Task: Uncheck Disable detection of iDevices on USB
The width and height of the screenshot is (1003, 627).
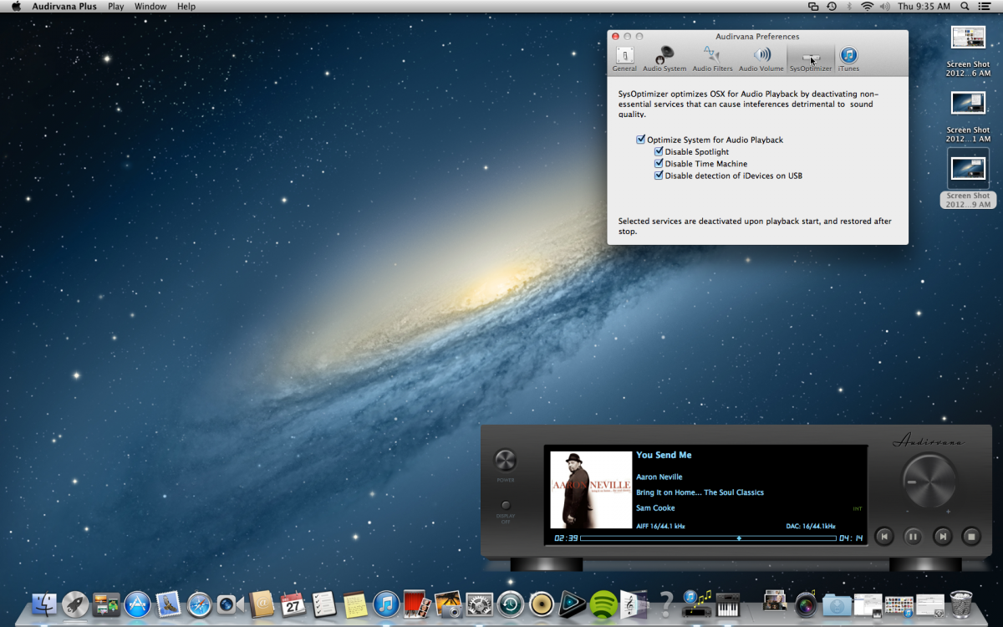Action: click(x=659, y=176)
